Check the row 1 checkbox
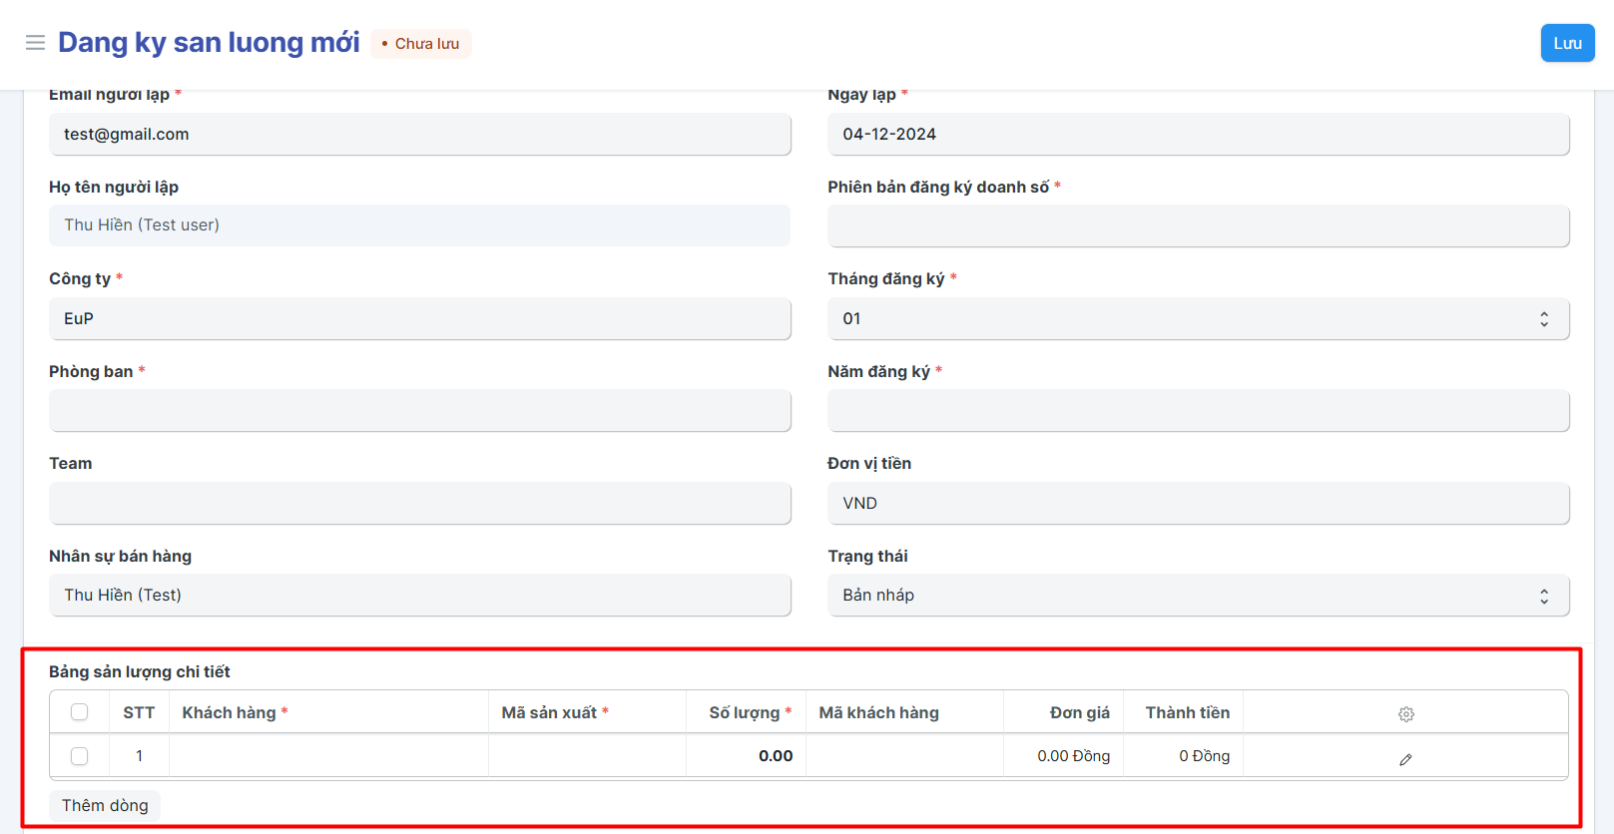This screenshot has height=834, width=1614. pos(80,756)
